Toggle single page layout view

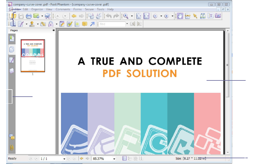(124, 158)
